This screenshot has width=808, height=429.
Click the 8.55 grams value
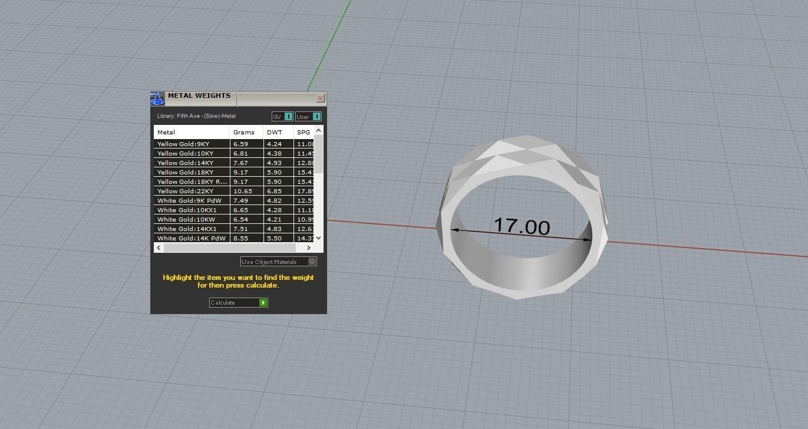click(240, 238)
